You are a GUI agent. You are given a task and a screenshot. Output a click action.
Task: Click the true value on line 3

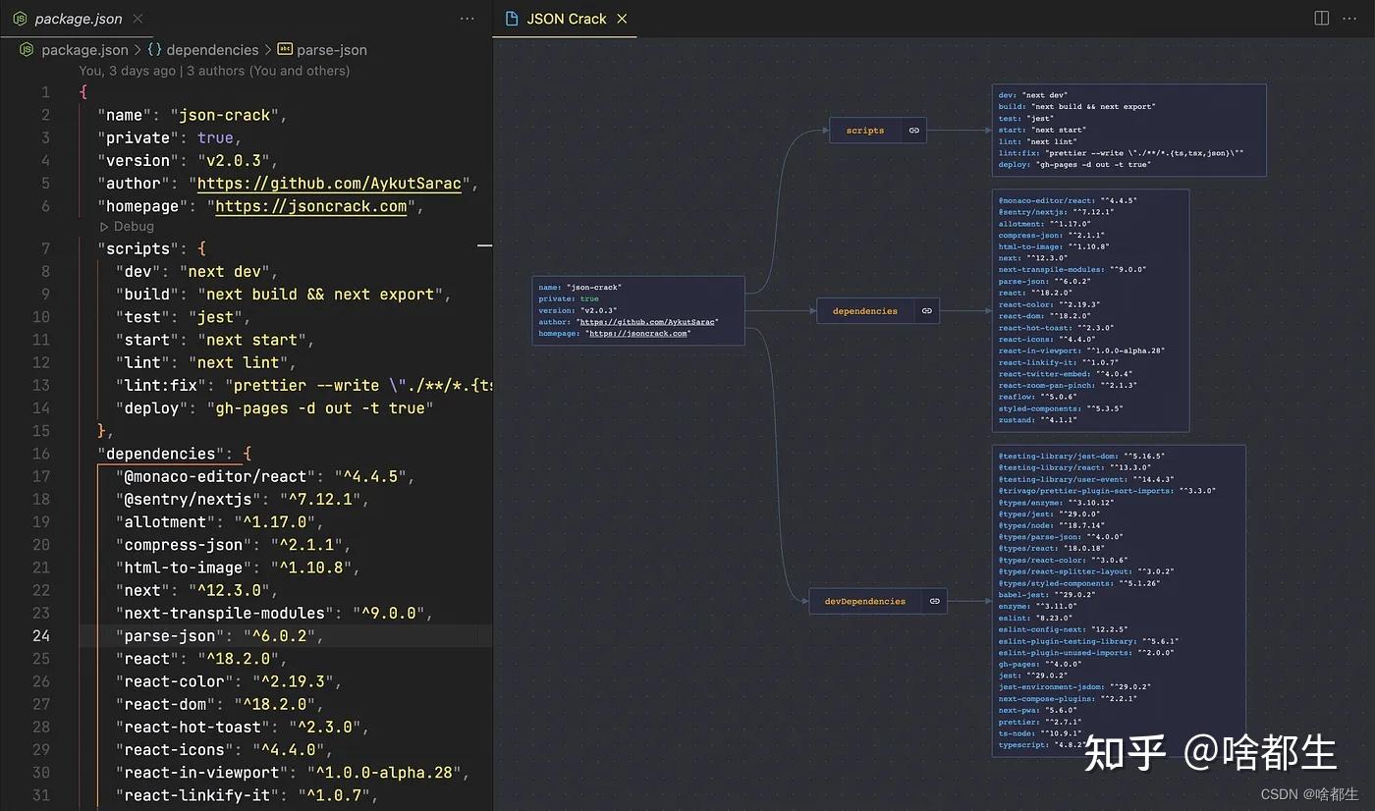pyautogui.click(x=215, y=138)
